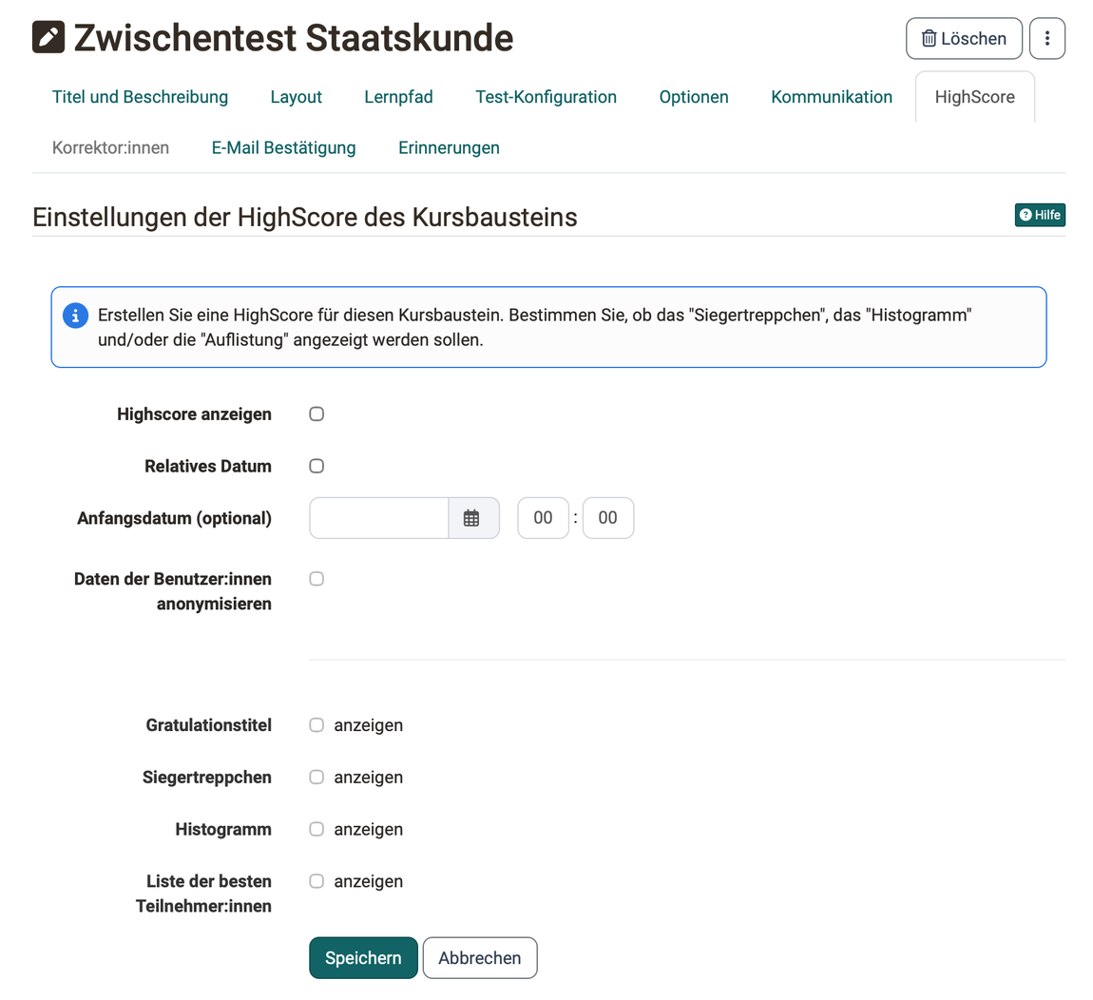This screenshot has height=1000, width=1093.
Task: Focus the Anfangsdatum date input field
Action: pos(379,518)
